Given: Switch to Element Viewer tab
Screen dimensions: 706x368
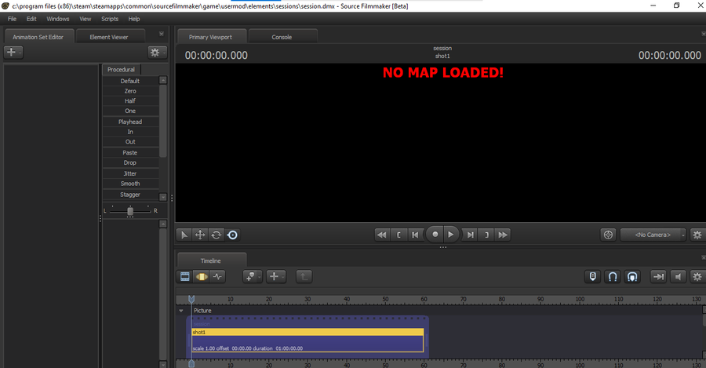Looking at the screenshot, I should (x=109, y=37).
